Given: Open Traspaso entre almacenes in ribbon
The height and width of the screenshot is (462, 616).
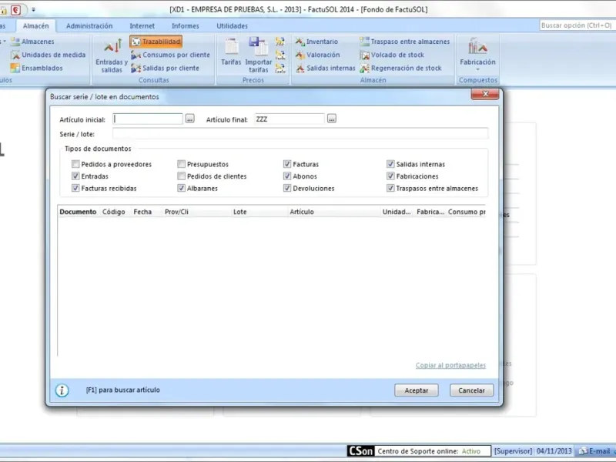Looking at the screenshot, I should [x=405, y=42].
